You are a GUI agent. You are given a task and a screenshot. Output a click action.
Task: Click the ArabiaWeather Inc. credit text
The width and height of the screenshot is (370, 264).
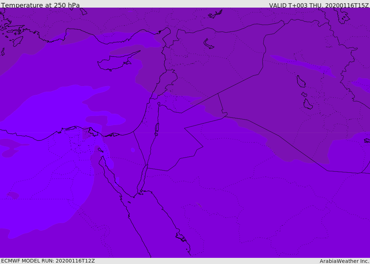point(344,261)
